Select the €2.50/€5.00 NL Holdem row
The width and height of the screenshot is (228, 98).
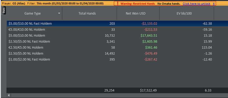coord(117,48)
